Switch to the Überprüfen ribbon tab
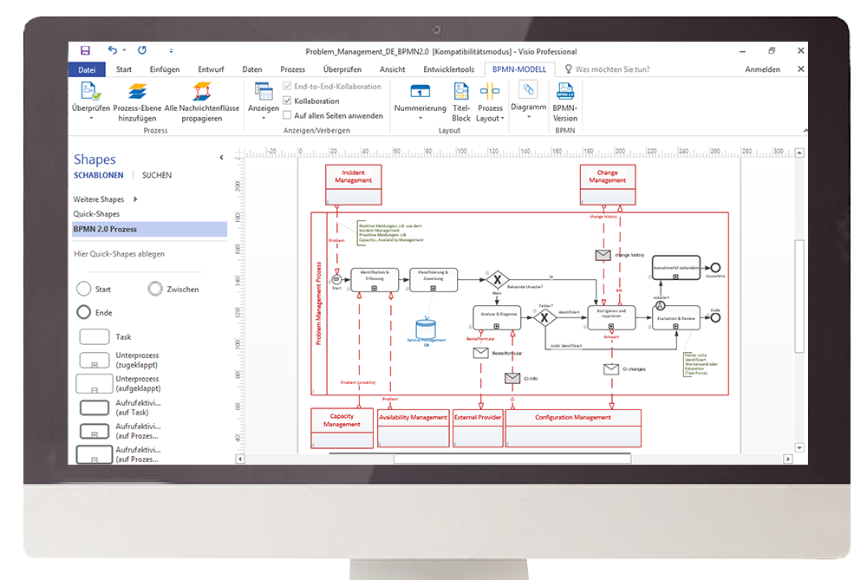 pyautogui.click(x=342, y=69)
